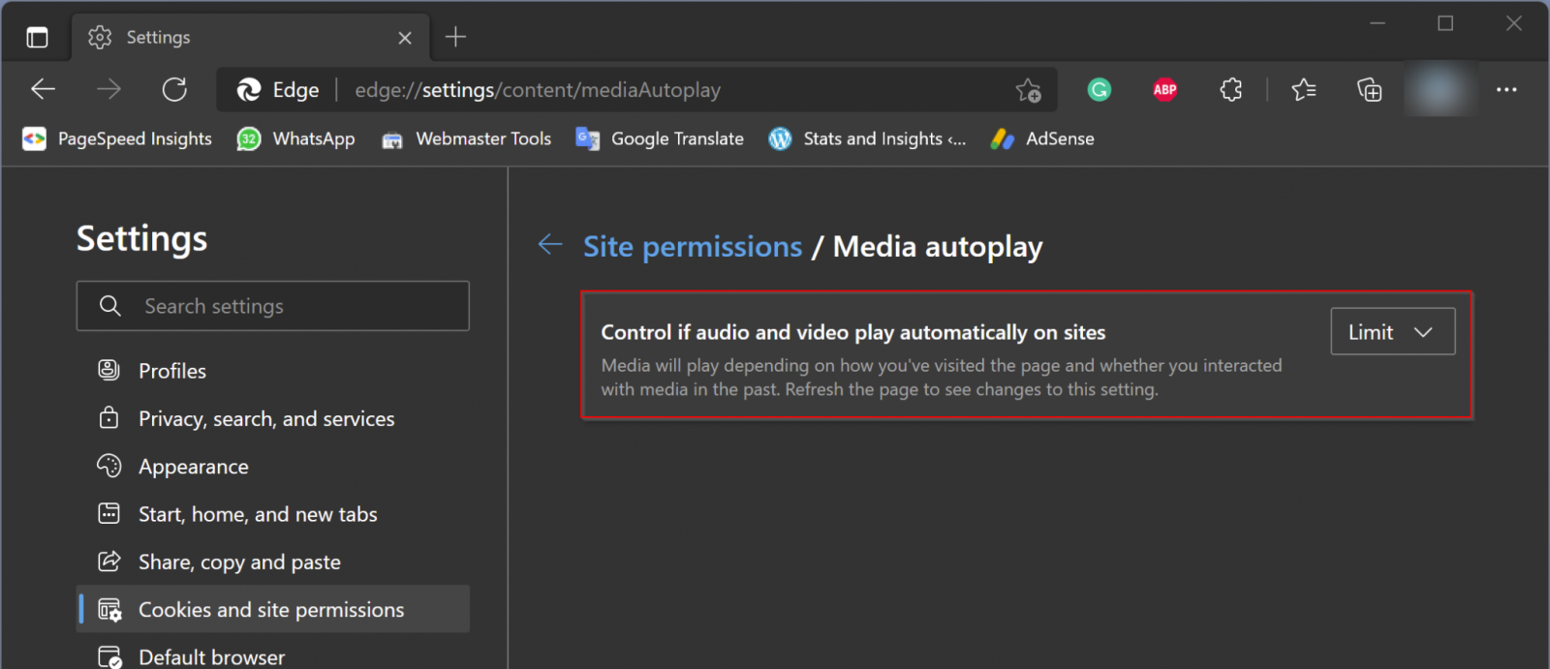Add this page to favorites star icon
This screenshot has width=1550, height=669.
(1028, 90)
